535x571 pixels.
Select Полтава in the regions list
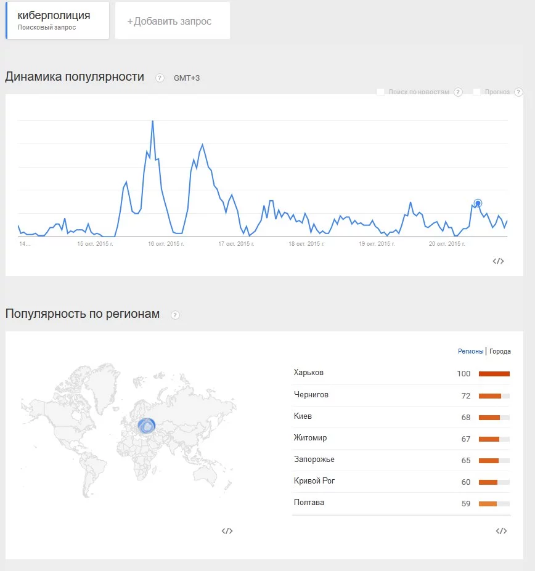coord(309,503)
